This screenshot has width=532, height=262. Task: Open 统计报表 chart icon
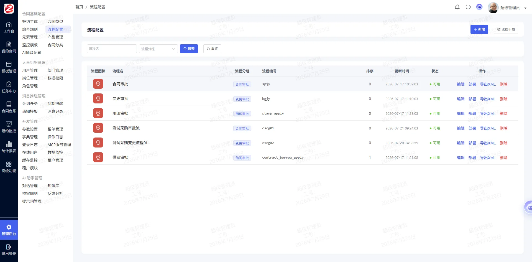[x=9, y=147]
